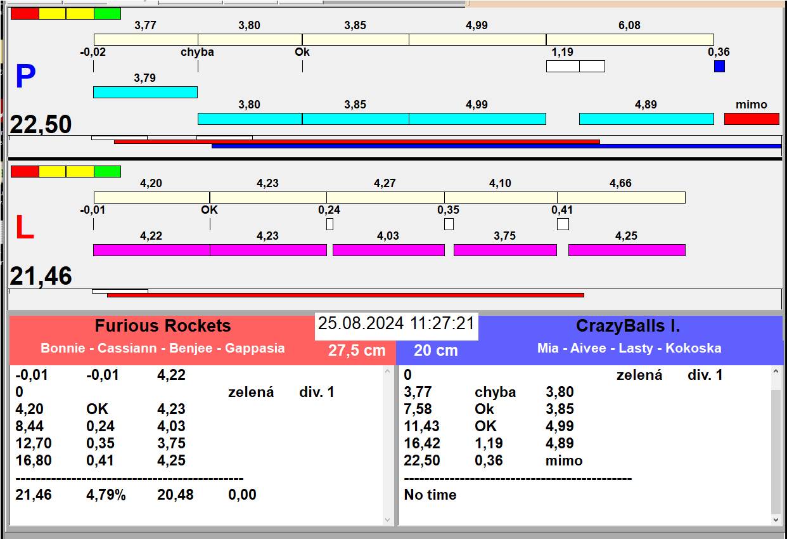Click the small box under 0,35
This screenshot has height=539, width=787.
pyautogui.click(x=449, y=224)
